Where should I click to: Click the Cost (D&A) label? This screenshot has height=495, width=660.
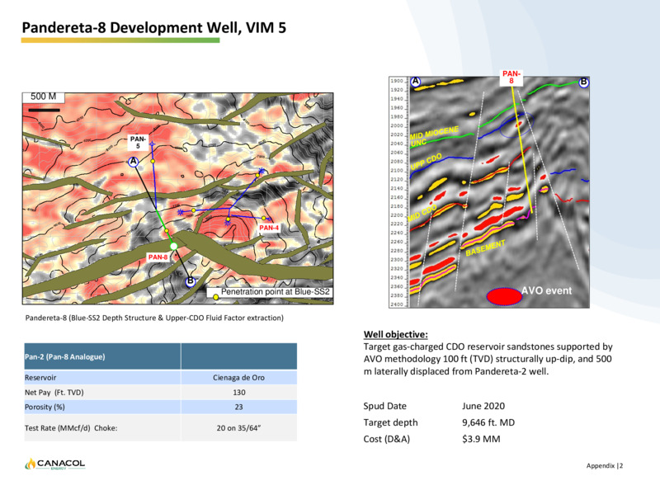[386, 439]
